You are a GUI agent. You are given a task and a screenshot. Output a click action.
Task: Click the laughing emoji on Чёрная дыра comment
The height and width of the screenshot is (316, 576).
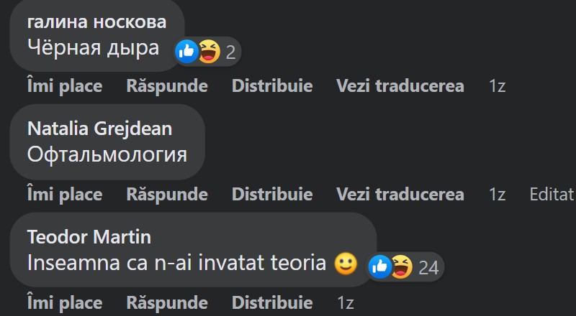pos(209,51)
